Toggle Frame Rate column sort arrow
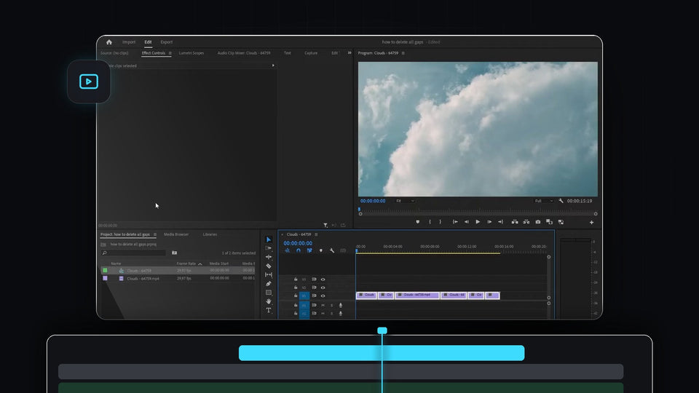Viewport: 699px width, 393px height. (200, 263)
